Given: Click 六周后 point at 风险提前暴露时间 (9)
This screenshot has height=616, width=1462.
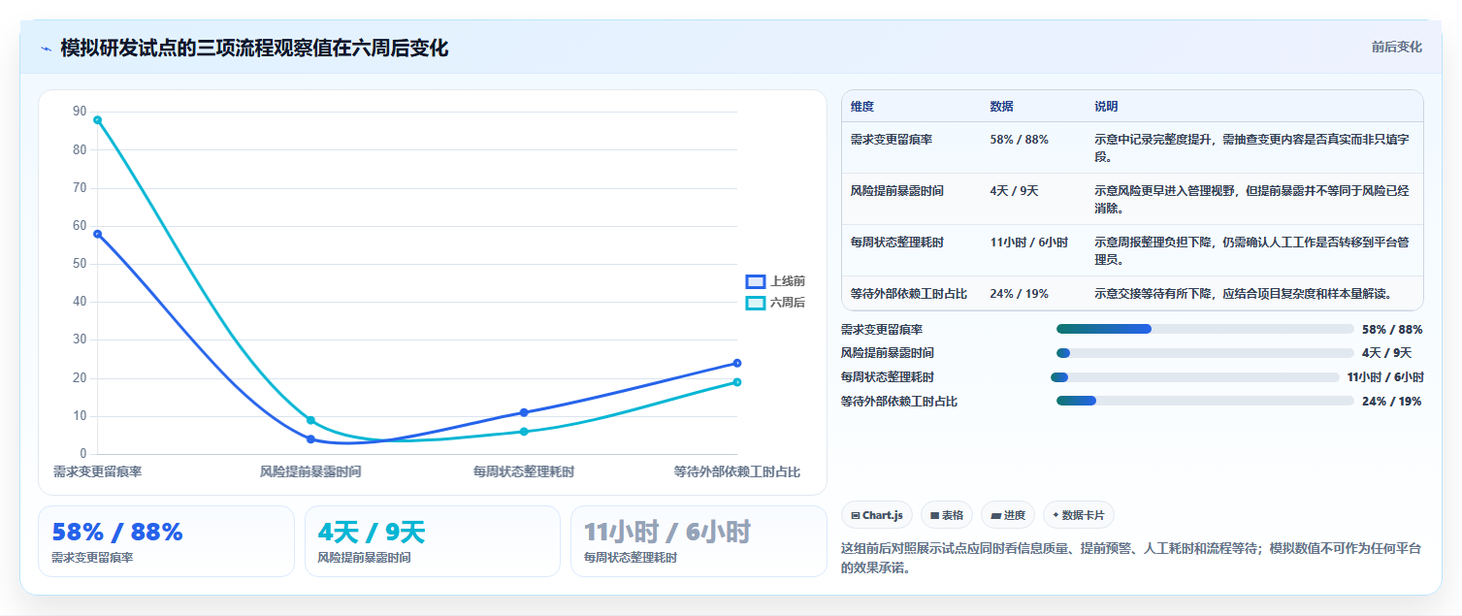Looking at the screenshot, I should 310,420.
